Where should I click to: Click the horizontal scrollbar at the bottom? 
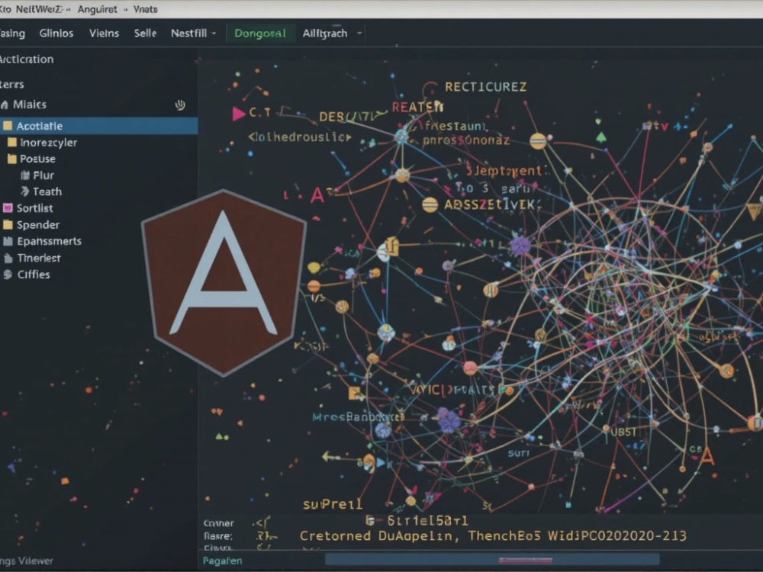point(491,559)
